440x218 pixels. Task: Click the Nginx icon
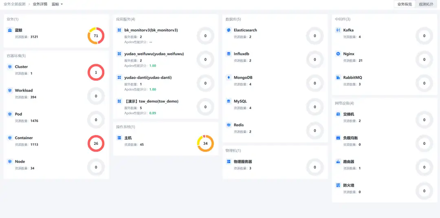[x=338, y=54]
